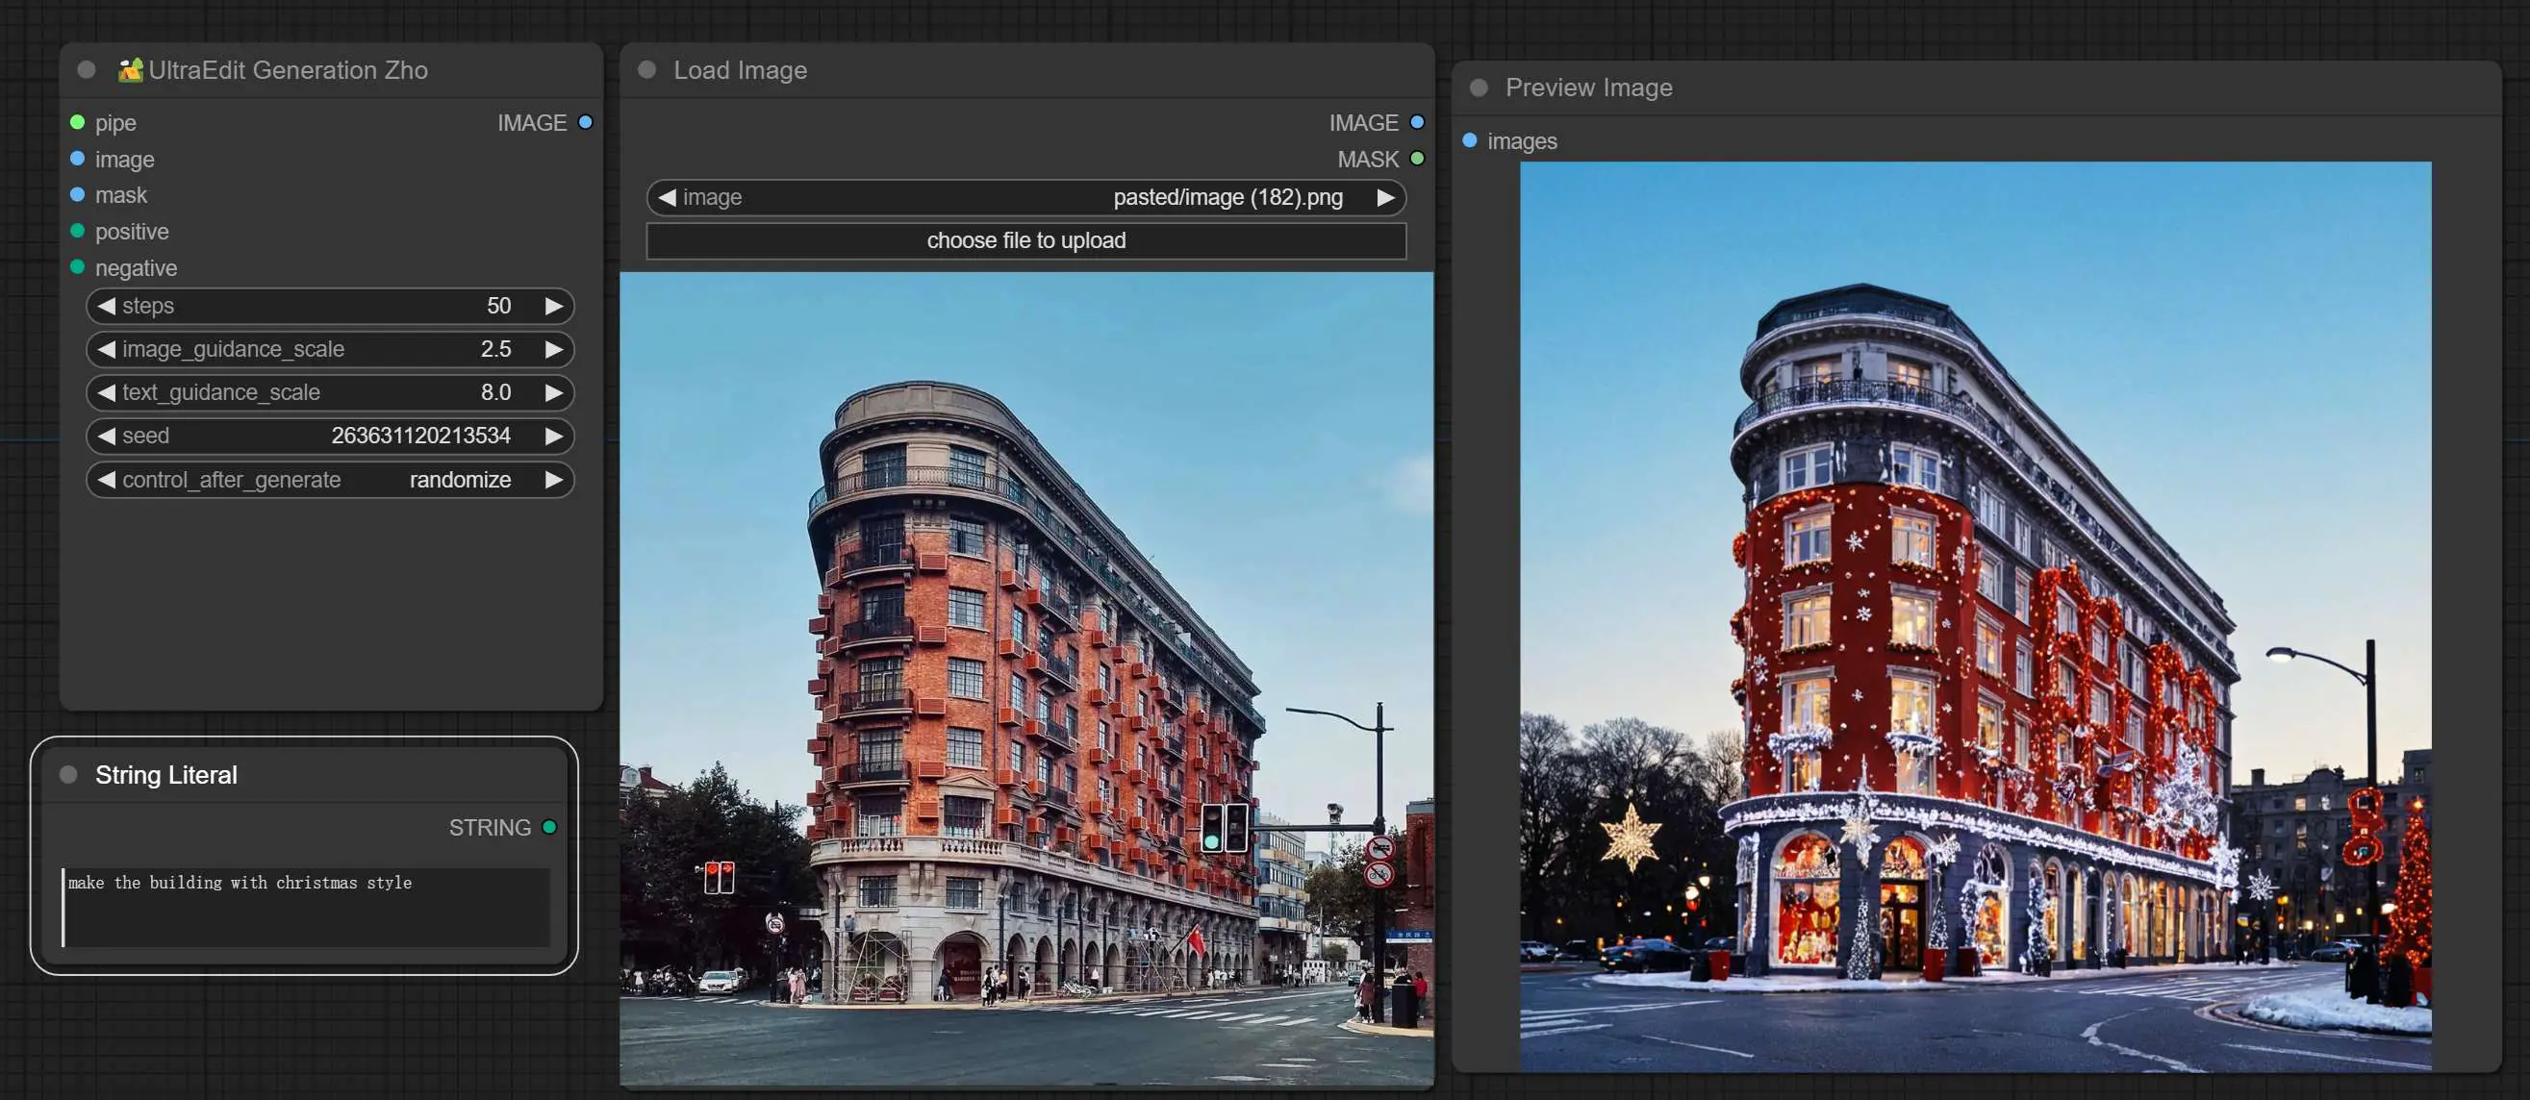Viewport: 2530px width, 1100px height.
Task: Click the IMAGE output socket of UltraEdit node
Action: 585,123
